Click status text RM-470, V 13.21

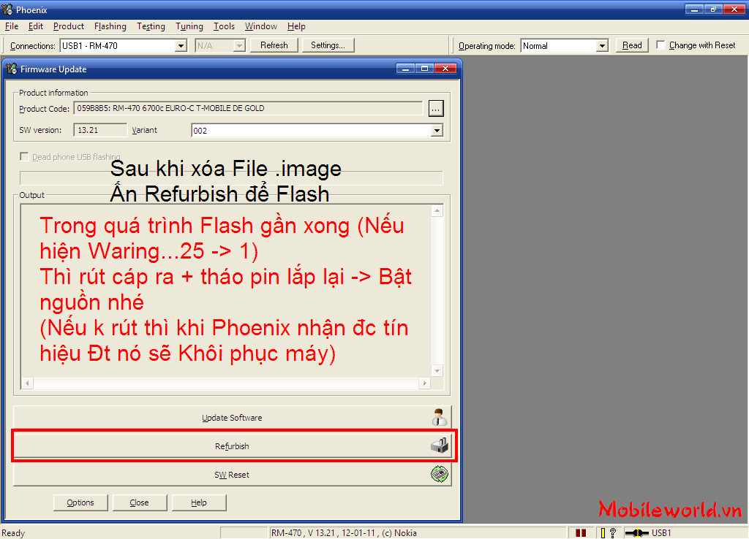tap(344, 533)
